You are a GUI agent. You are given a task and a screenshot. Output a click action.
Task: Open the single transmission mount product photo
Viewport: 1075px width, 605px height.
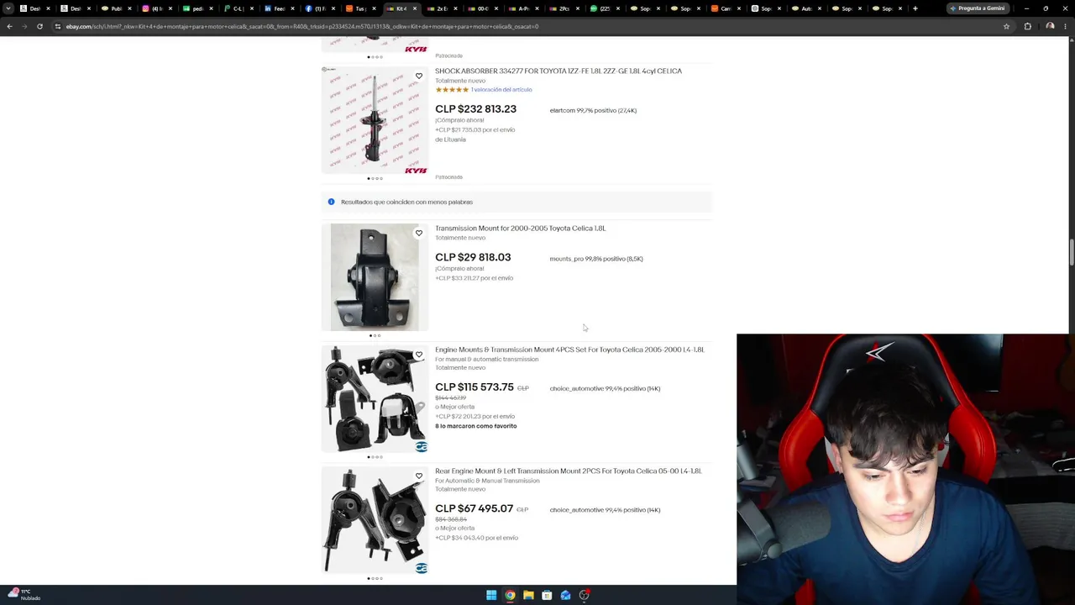375,277
